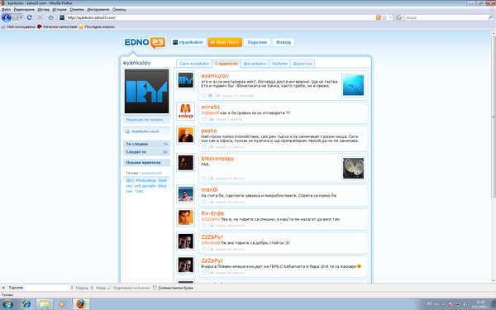496x310 pixels.
Task: Expand the address bar history dropdown
Action: (391, 17)
